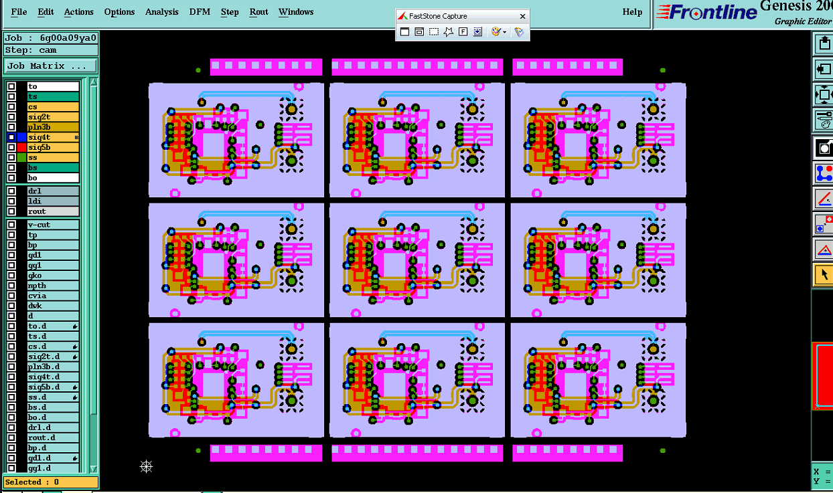Open FastStone output options dropdown arrow

pos(504,31)
